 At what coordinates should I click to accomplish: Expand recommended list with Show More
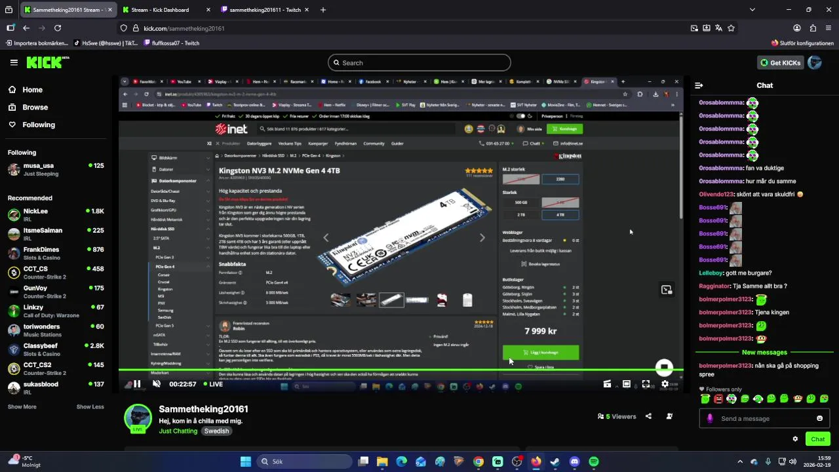[22, 407]
